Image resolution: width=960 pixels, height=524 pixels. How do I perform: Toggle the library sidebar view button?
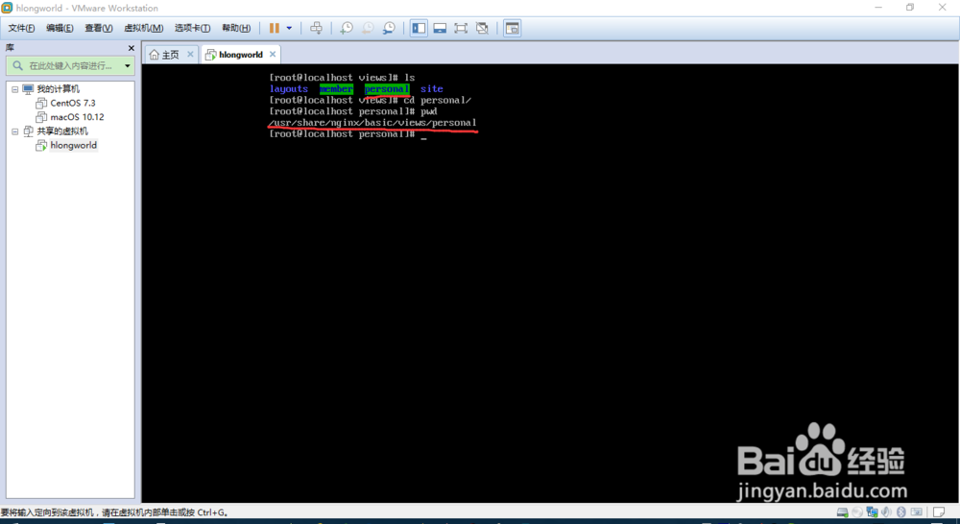419,28
